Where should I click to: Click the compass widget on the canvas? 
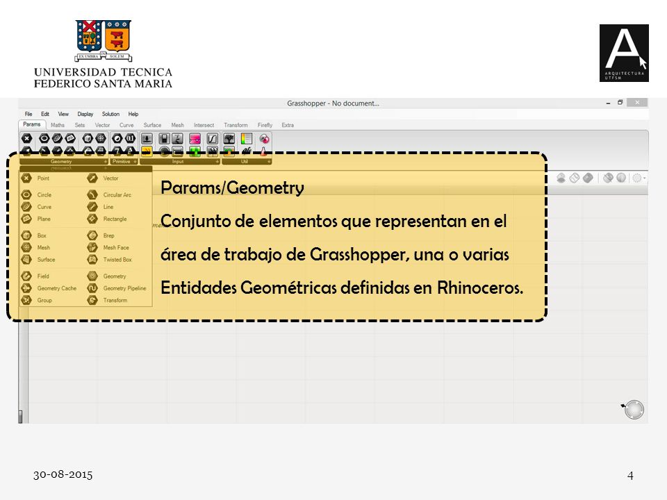tap(634, 410)
